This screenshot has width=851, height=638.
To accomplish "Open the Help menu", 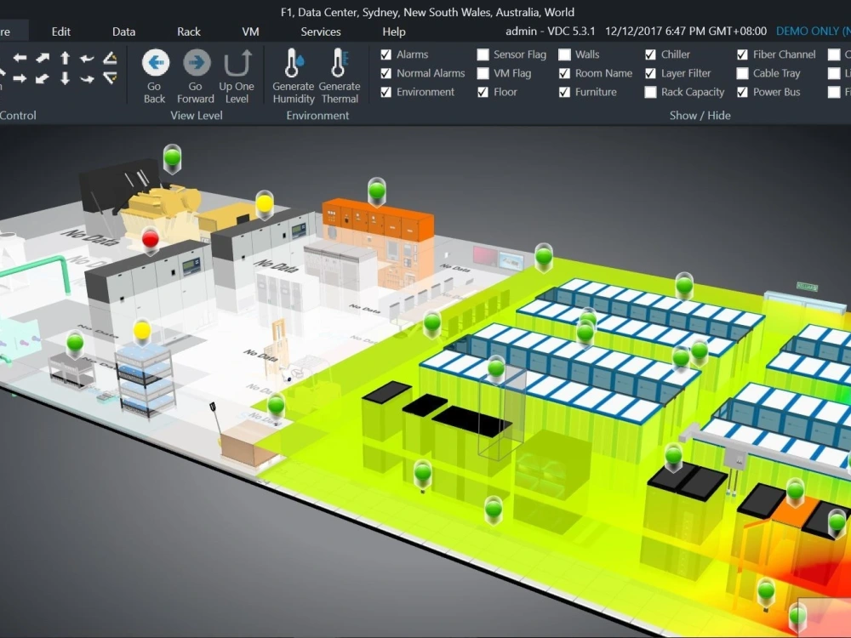I will 393,31.
